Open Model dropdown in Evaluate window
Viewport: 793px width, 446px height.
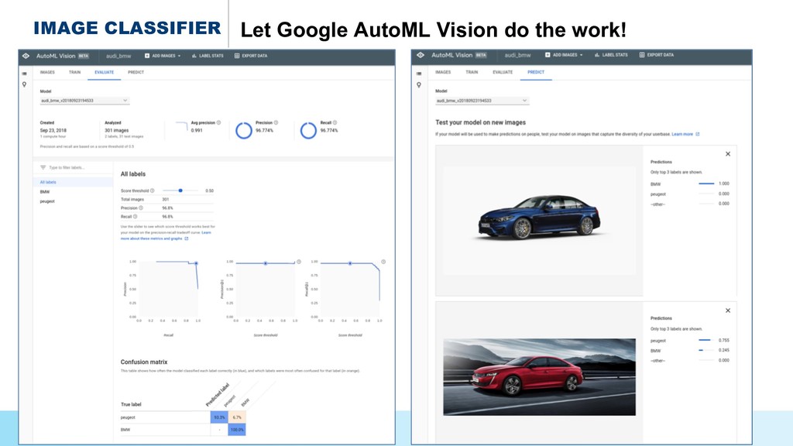tap(84, 101)
